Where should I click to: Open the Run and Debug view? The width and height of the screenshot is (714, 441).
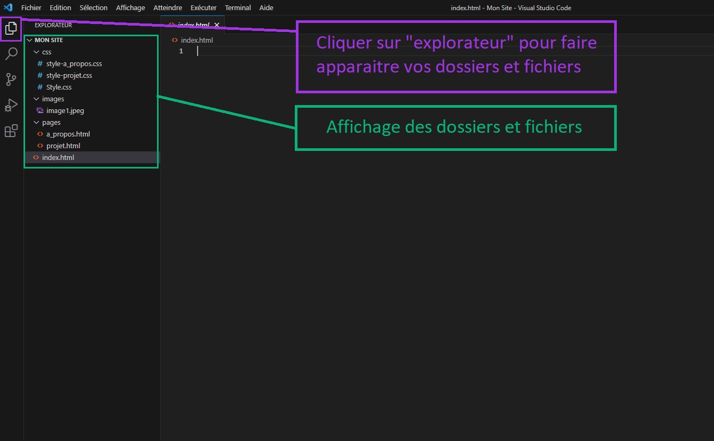point(11,105)
